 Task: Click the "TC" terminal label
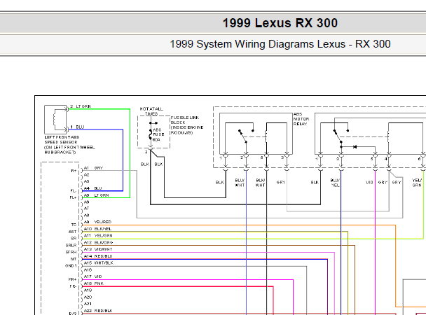[74, 225]
